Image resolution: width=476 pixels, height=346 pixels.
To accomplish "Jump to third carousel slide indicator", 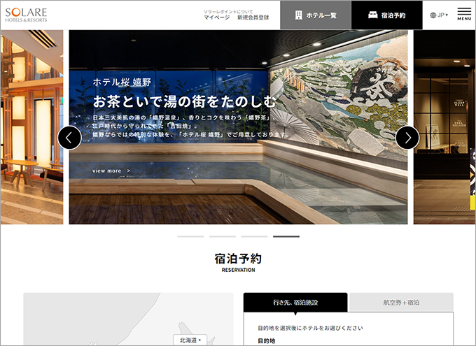I will (x=254, y=236).
